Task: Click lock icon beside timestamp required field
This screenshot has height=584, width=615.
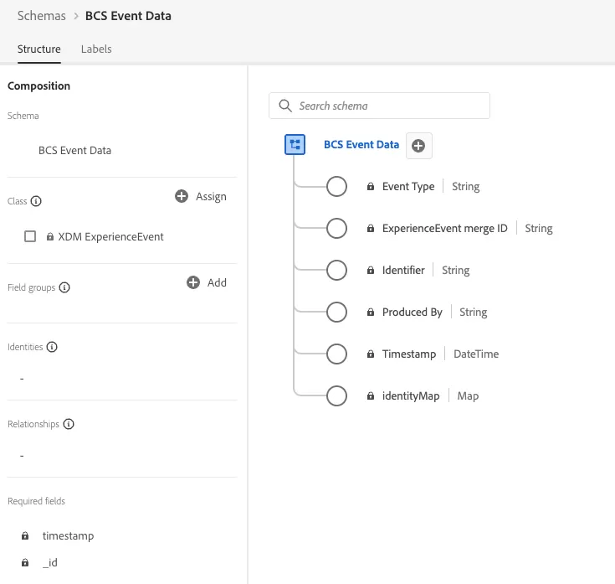Action: click(25, 535)
